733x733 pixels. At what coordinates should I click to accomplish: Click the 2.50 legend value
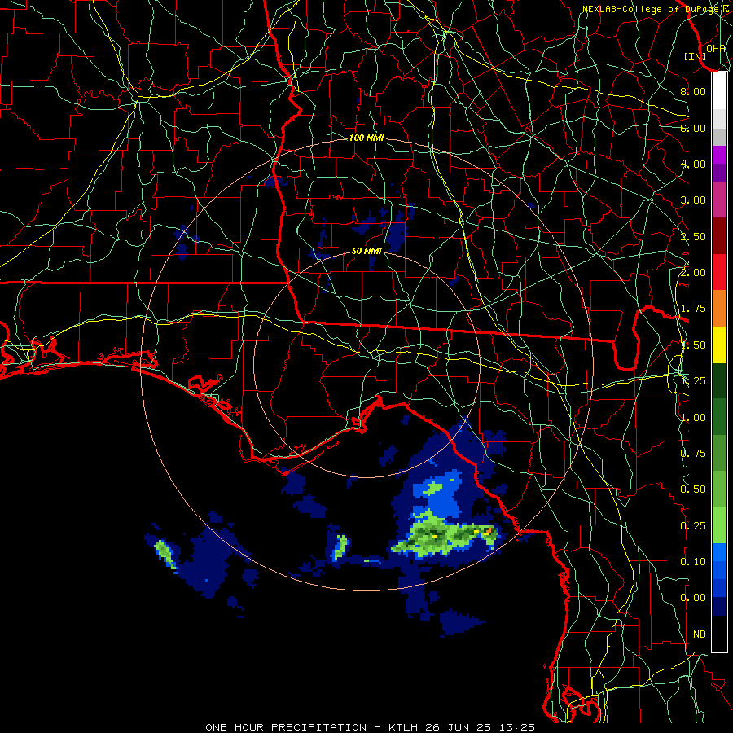(693, 236)
